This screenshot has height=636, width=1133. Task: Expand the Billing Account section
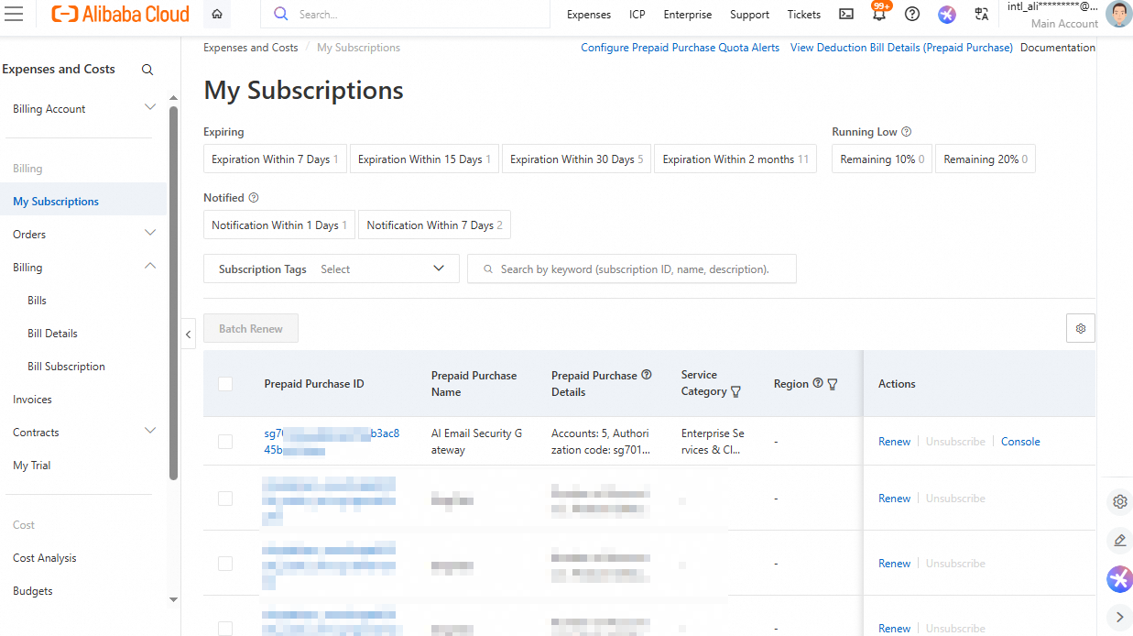pyautogui.click(x=84, y=109)
